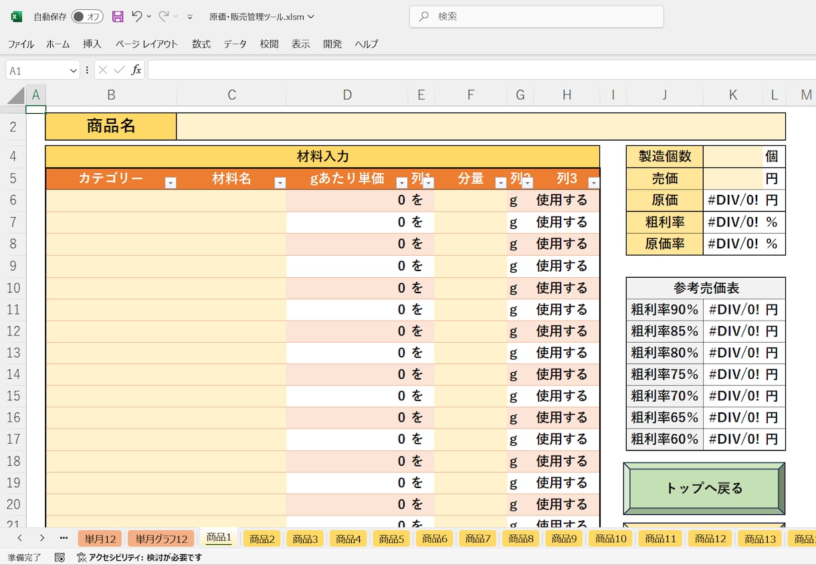Open the gあたり単価 filter dropdown
Image resolution: width=816 pixels, height=565 pixels.
402,183
